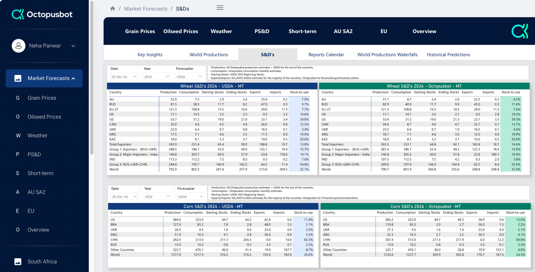
Task: Open the wheat Forecaster USDA dropdown
Action: (189, 77)
